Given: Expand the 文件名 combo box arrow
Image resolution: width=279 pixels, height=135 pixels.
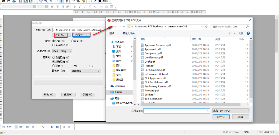Looking at the screenshot, I should pyautogui.click(x=208, y=111).
